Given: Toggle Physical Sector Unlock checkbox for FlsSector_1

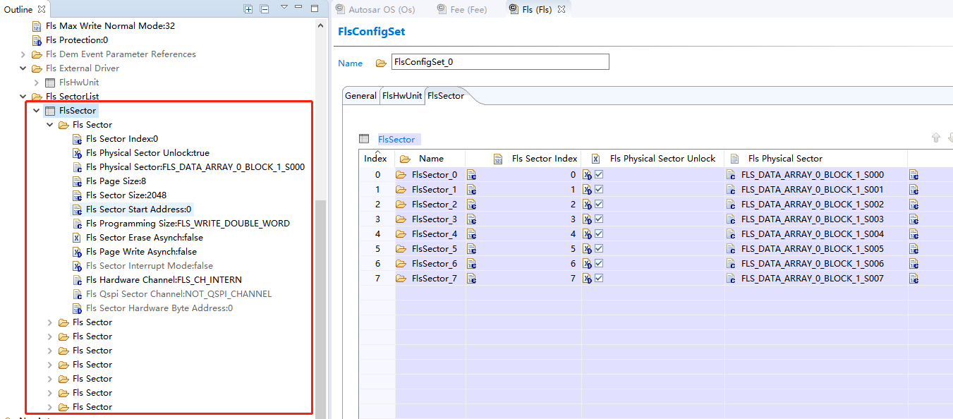Looking at the screenshot, I should 599,189.
